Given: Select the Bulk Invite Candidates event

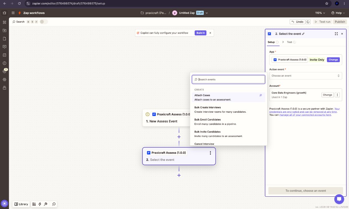Looking at the screenshot, I should pos(228,134).
